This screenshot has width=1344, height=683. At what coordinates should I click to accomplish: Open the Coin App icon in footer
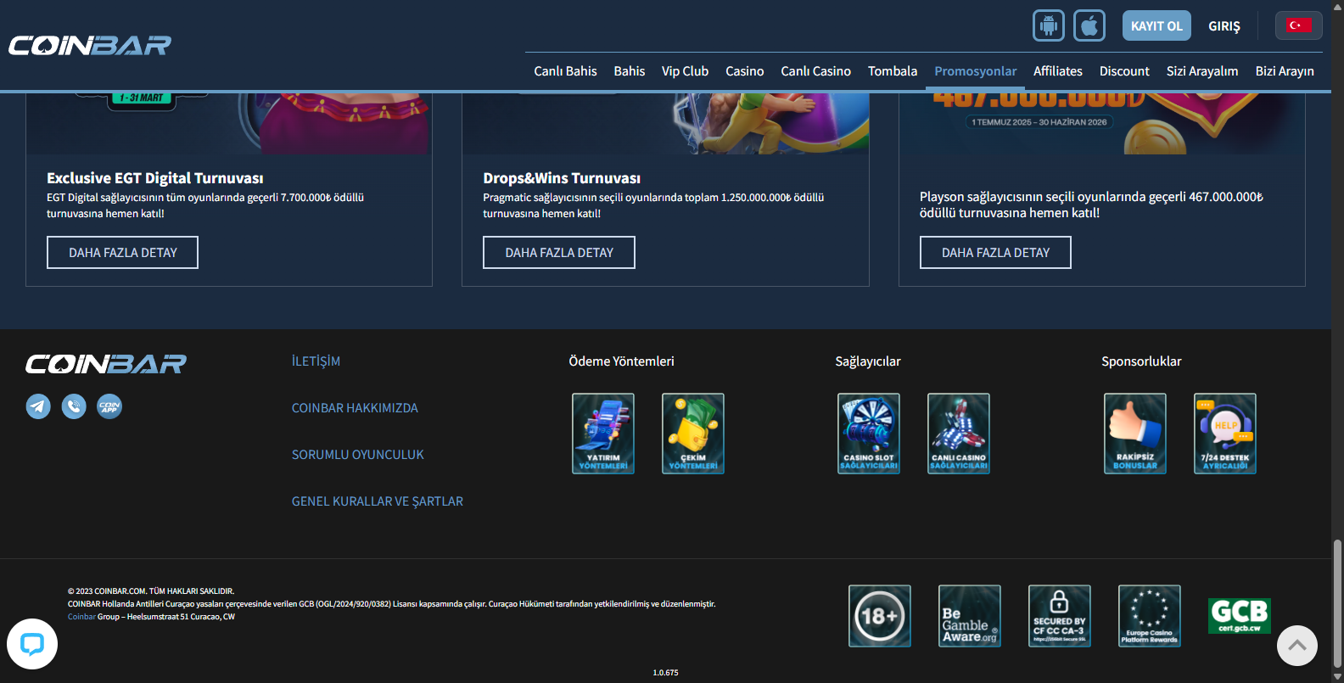click(109, 406)
